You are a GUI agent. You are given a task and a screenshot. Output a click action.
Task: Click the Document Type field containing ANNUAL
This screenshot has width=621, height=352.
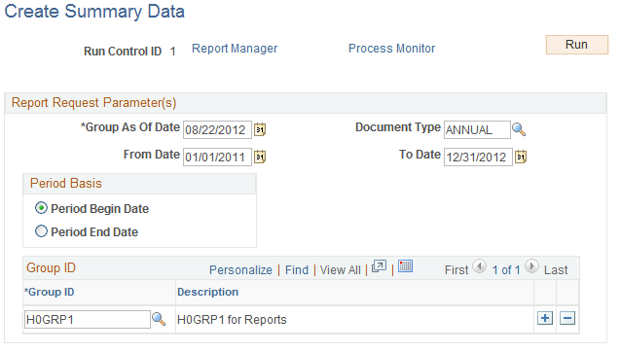[x=477, y=129]
